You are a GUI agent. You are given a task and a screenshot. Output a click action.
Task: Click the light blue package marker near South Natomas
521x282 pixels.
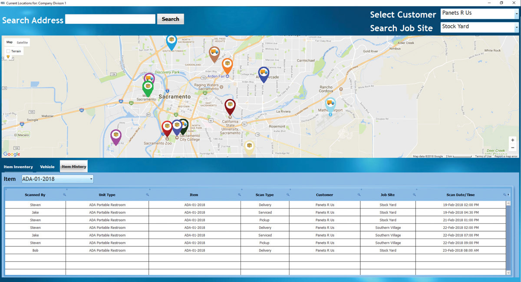coord(171,41)
